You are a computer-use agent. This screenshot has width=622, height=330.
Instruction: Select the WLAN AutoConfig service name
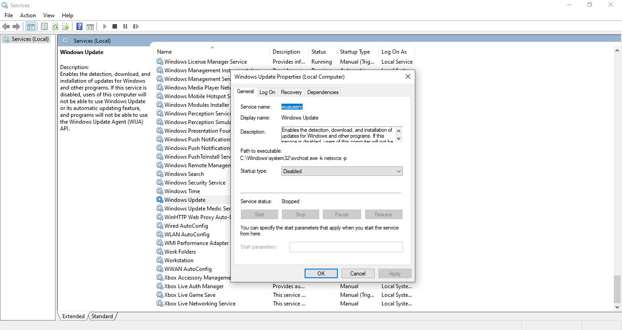click(187, 234)
